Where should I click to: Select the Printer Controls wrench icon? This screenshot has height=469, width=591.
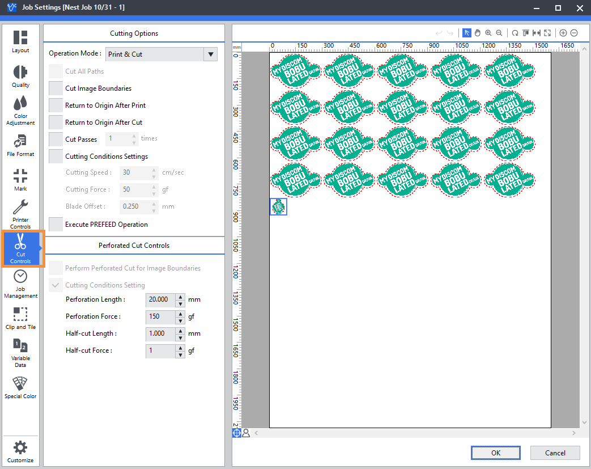[20, 208]
